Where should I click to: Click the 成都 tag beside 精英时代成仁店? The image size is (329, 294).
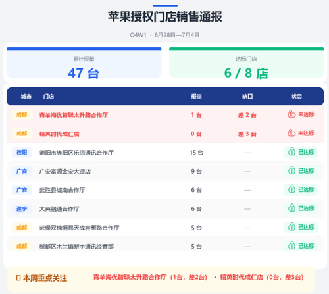(22, 134)
